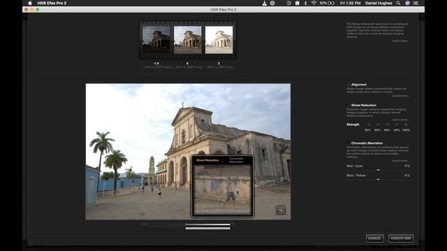The height and width of the screenshot is (251, 447).
Task: Click the loupe magnifier icon on preview
Action: pos(281,210)
